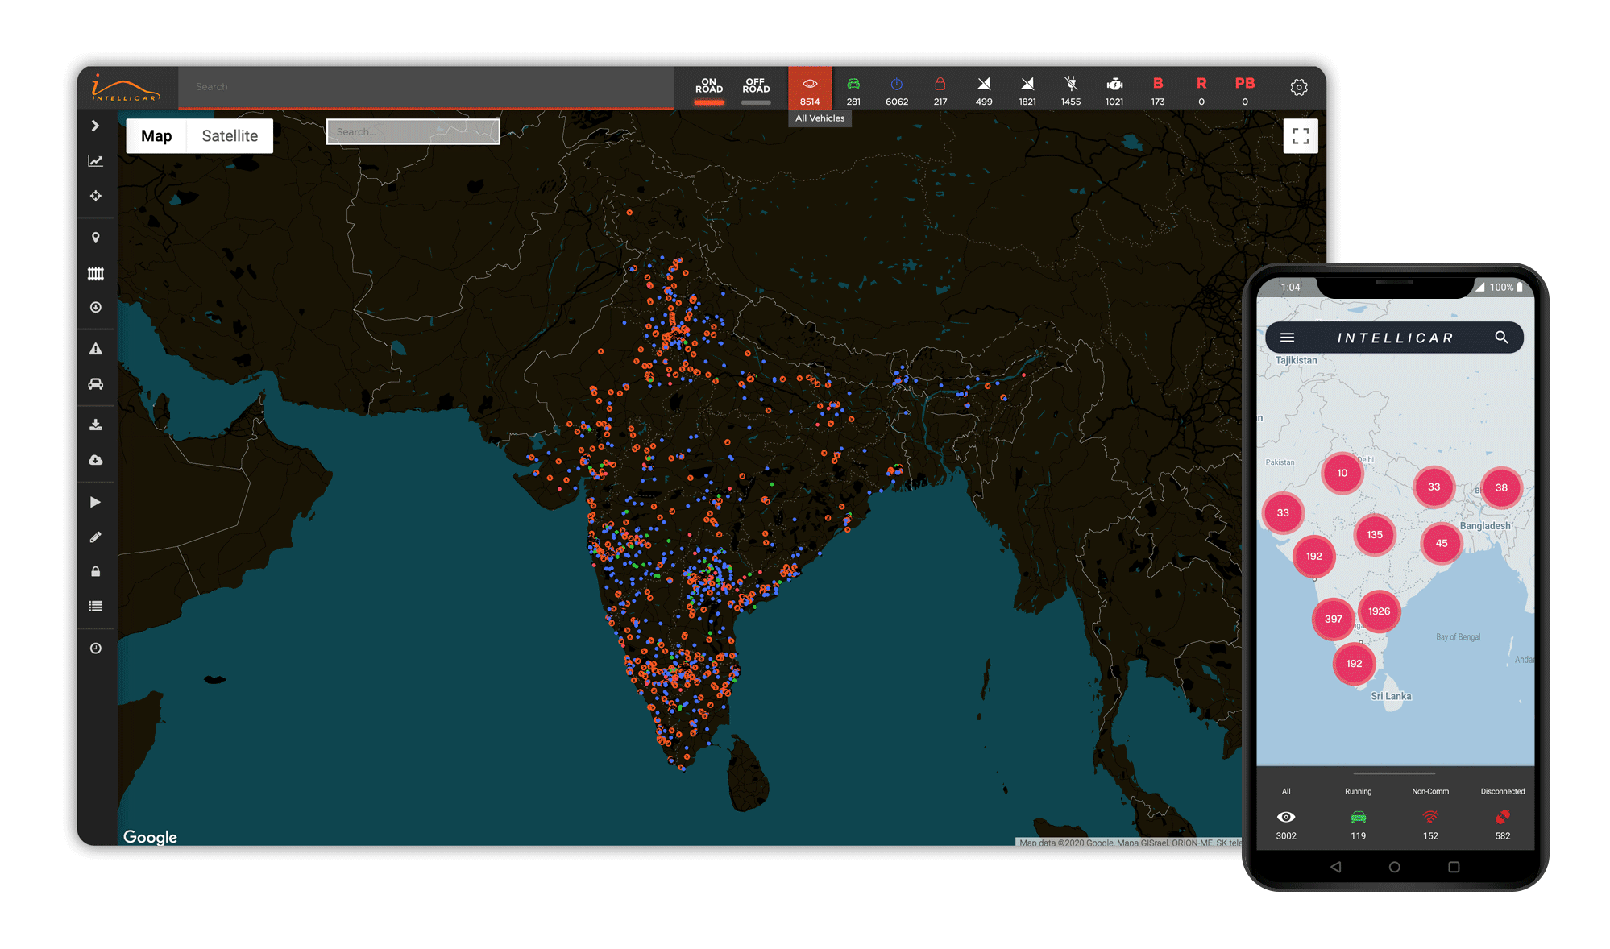Open the hamburger menu in phone app
The image size is (1610, 949).
pos(1288,338)
